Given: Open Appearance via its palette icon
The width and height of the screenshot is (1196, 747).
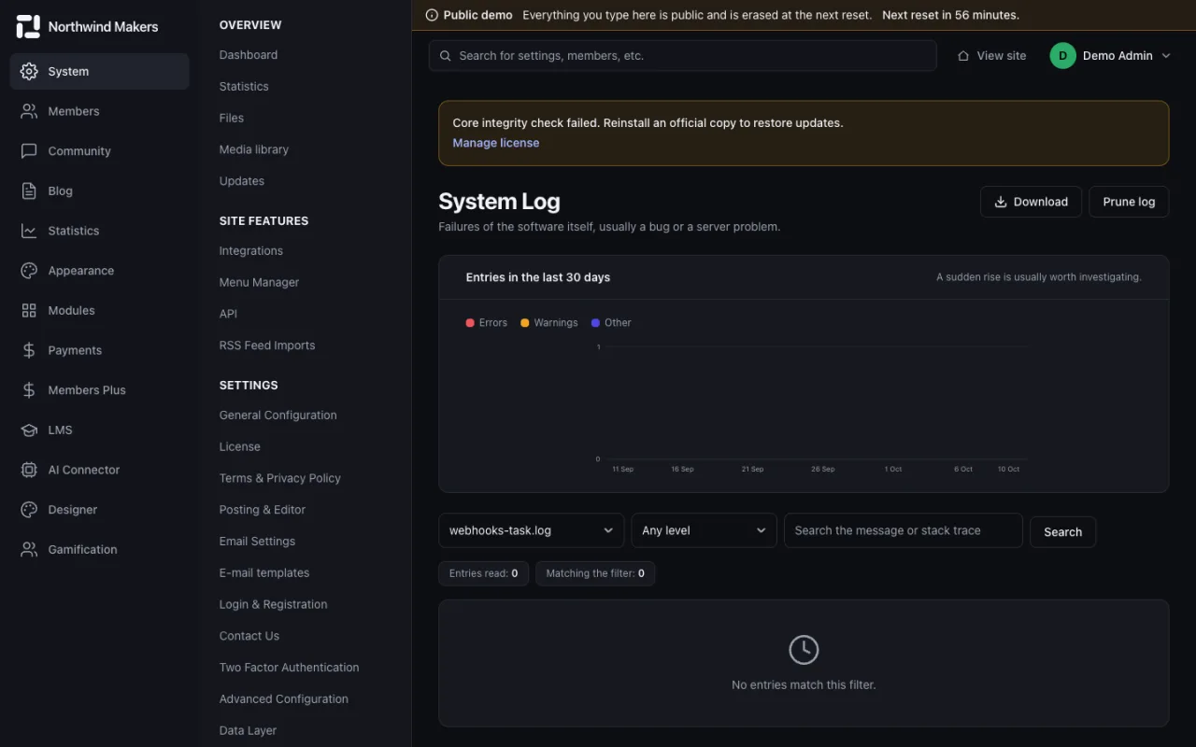Looking at the screenshot, I should point(29,271).
